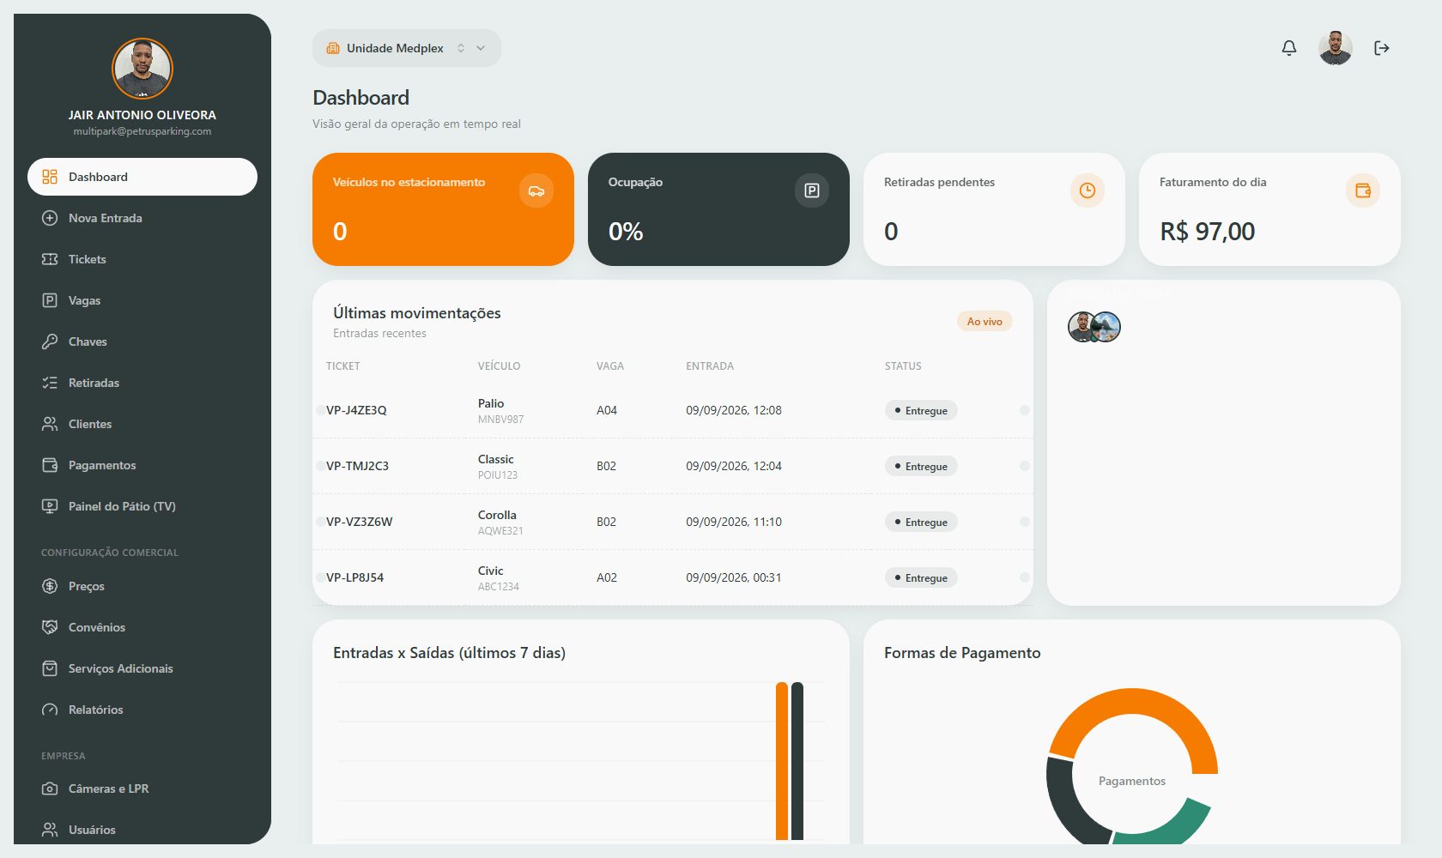
Task: Click the car icon on Veículos card
Action: pyautogui.click(x=536, y=190)
